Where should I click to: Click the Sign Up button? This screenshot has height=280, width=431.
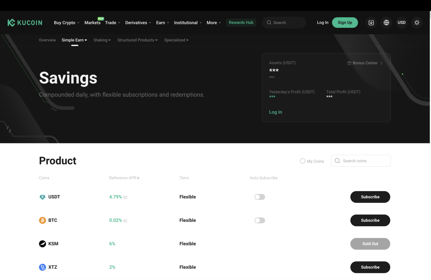point(345,22)
